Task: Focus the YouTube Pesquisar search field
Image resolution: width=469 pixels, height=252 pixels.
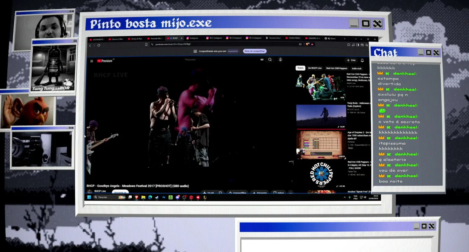Action: pyautogui.click(x=222, y=60)
